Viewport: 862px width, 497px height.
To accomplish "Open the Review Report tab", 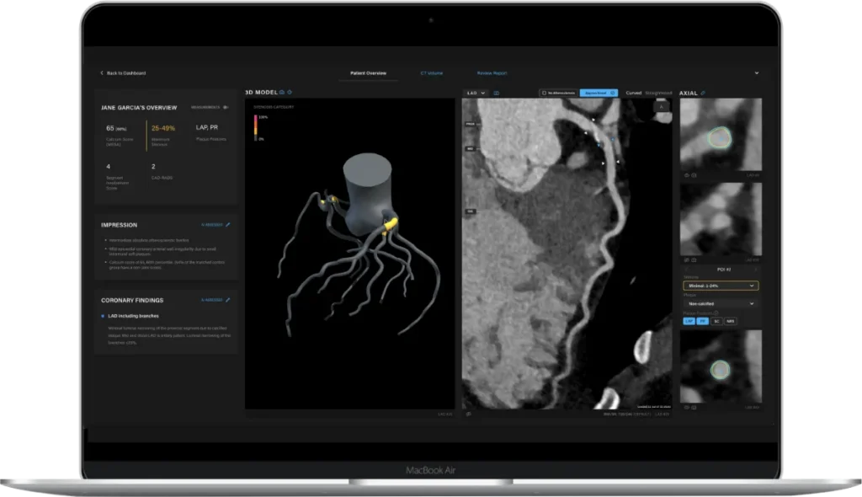I will click(492, 72).
